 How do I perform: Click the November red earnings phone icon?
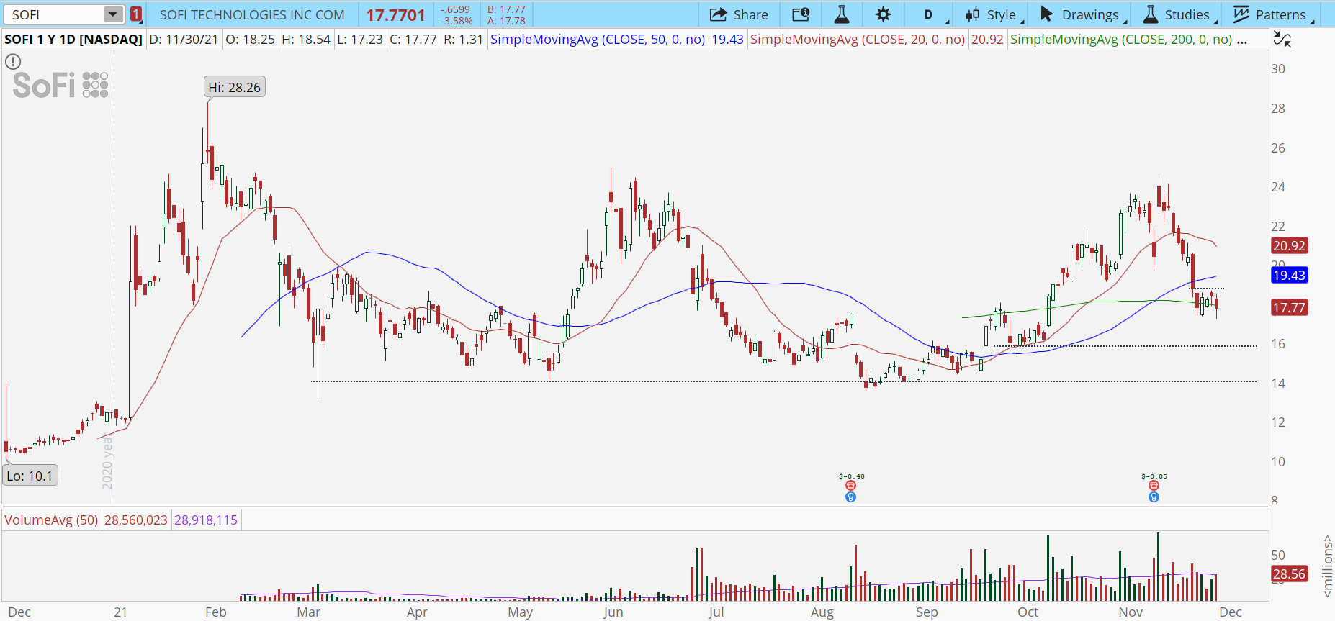pos(1154,486)
